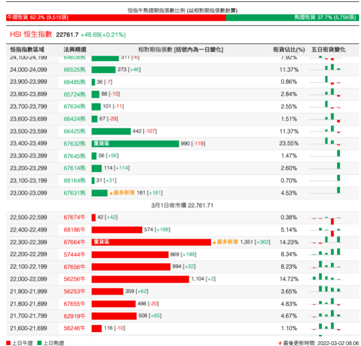Open bull warrant 62919牛
This screenshot has height=346, width=361.
coord(75,316)
